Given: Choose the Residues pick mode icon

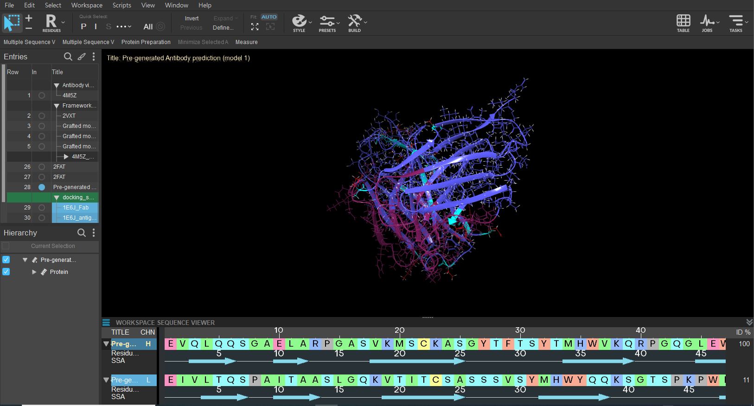Looking at the screenshot, I should (x=51, y=23).
